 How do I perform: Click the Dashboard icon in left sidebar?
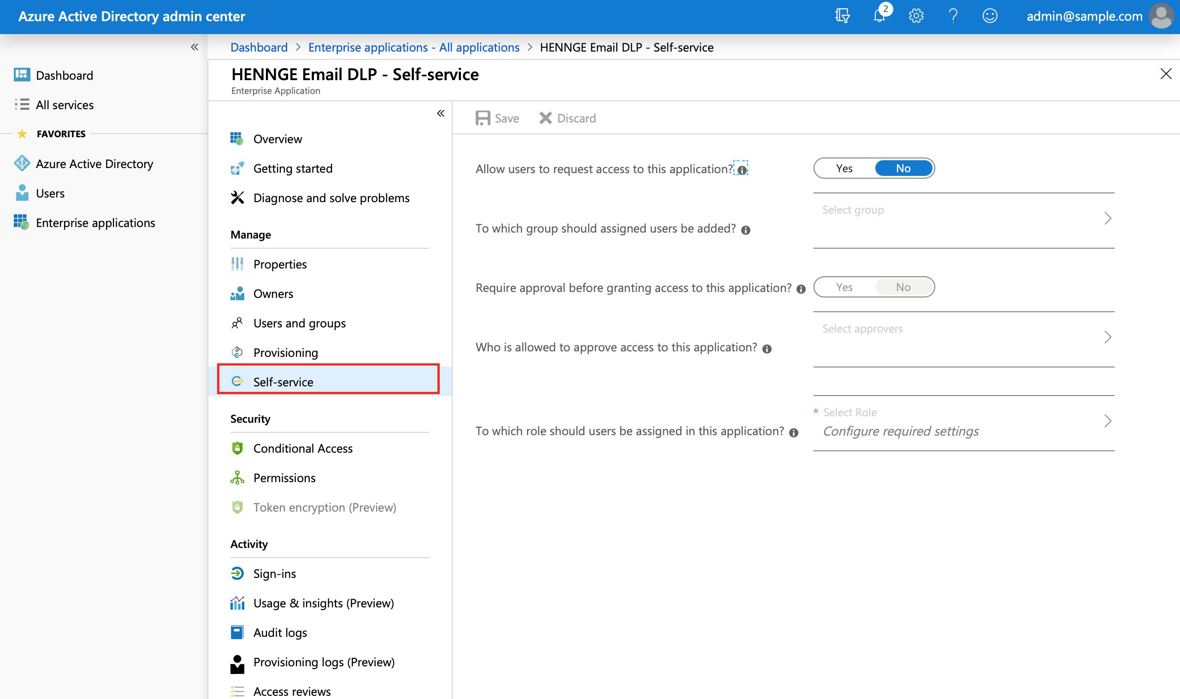click(22, 75)
